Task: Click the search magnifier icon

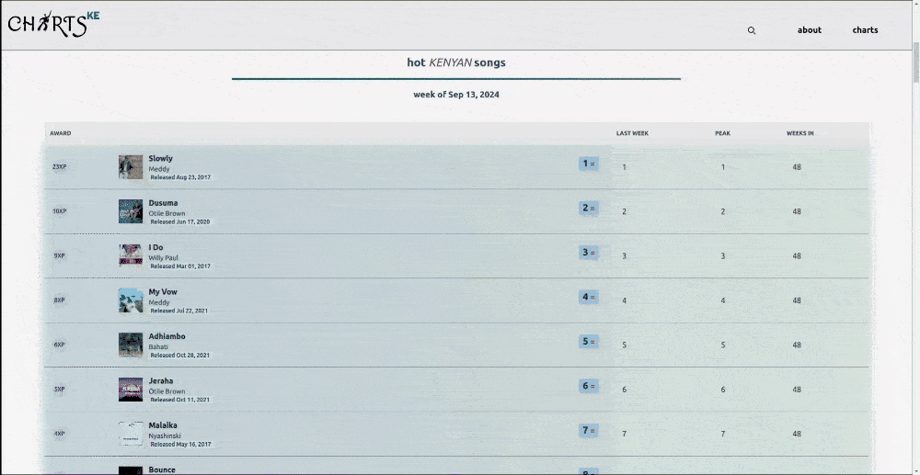Action: (752, 30)
